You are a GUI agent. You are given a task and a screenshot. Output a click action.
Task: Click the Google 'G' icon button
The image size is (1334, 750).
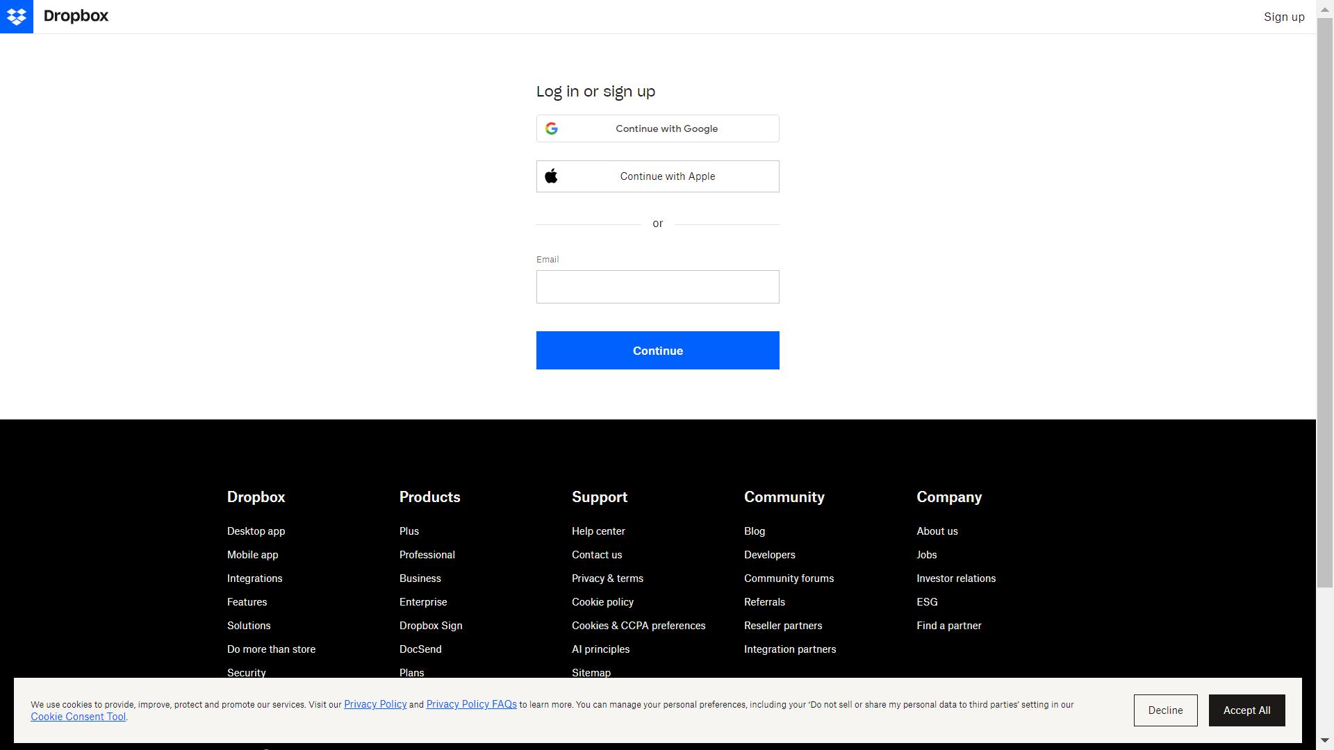[551, 128]
